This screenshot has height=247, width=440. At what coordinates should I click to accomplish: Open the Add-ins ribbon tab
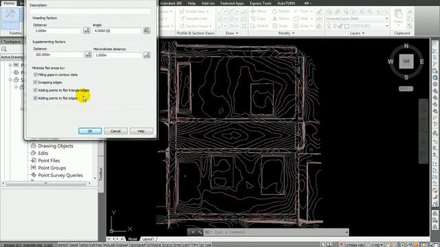[x=208, y=3]
